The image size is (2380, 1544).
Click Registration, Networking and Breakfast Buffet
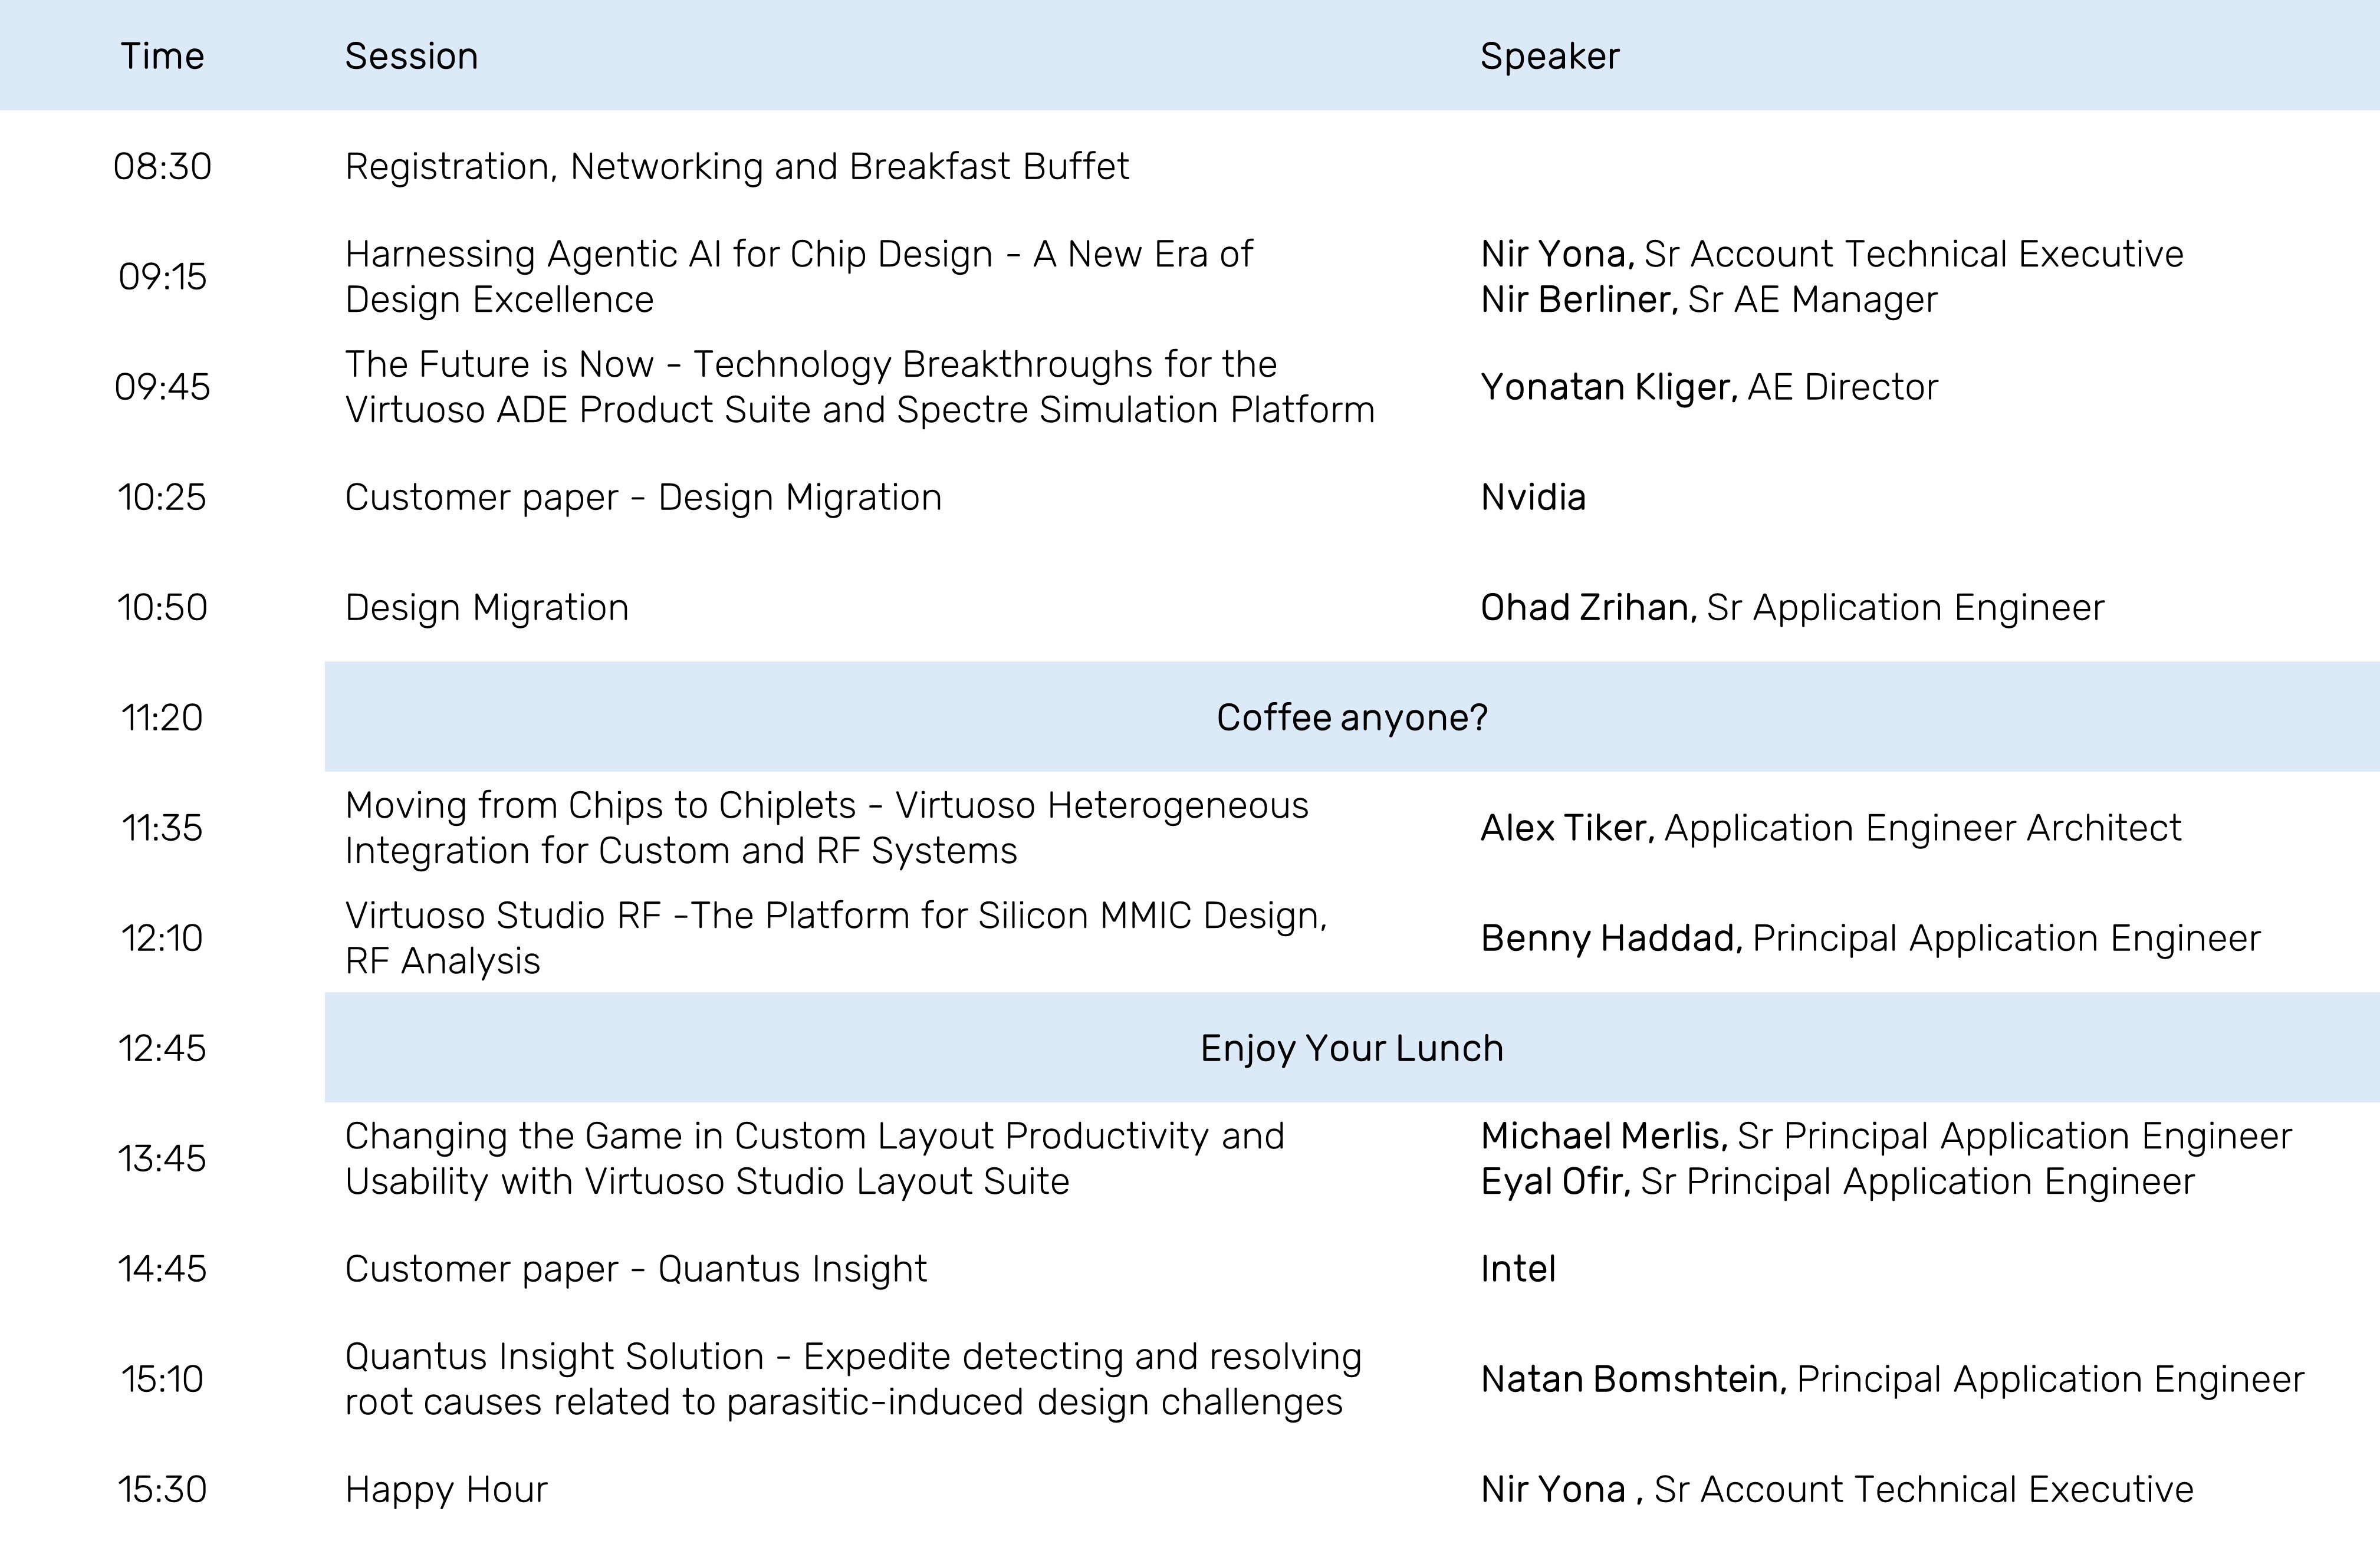[737, 167]
